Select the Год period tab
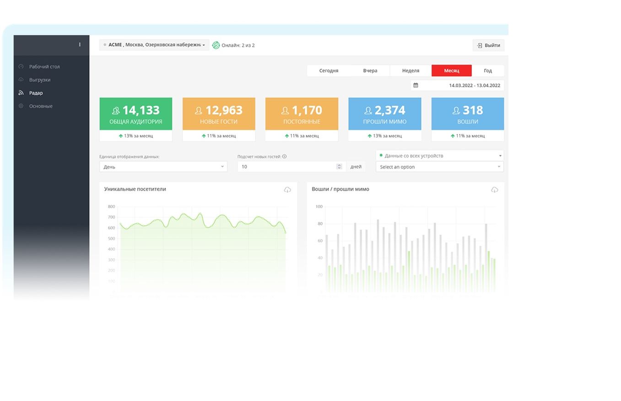The width and height of the screenshot is (621, 401). tap(488, 70)
